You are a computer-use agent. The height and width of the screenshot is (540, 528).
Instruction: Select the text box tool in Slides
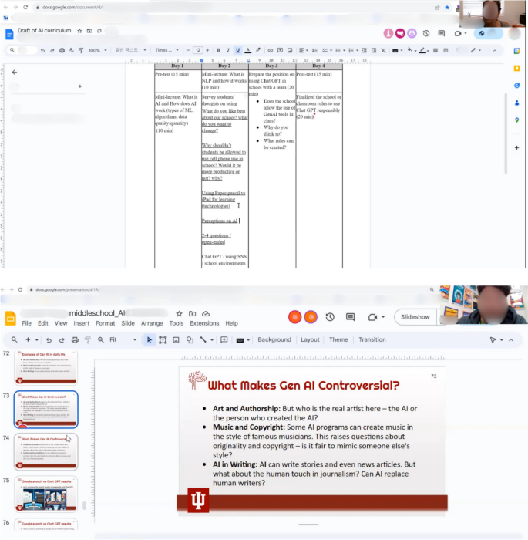pos(163,339)
